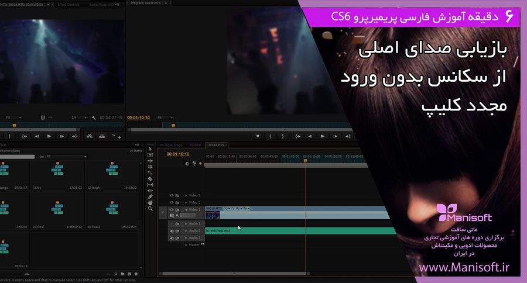Select the Hand tool

150,202
